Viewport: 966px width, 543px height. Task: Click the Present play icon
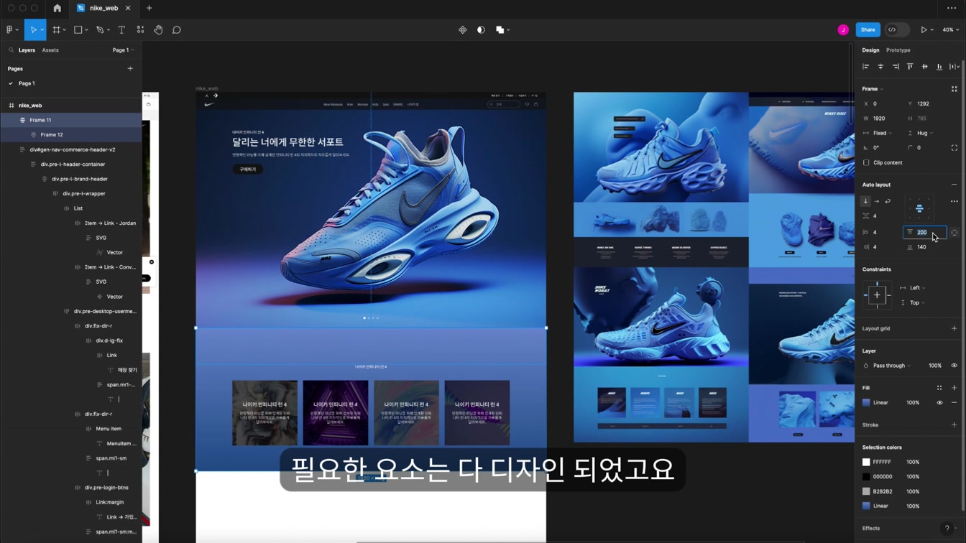point(924,30)
